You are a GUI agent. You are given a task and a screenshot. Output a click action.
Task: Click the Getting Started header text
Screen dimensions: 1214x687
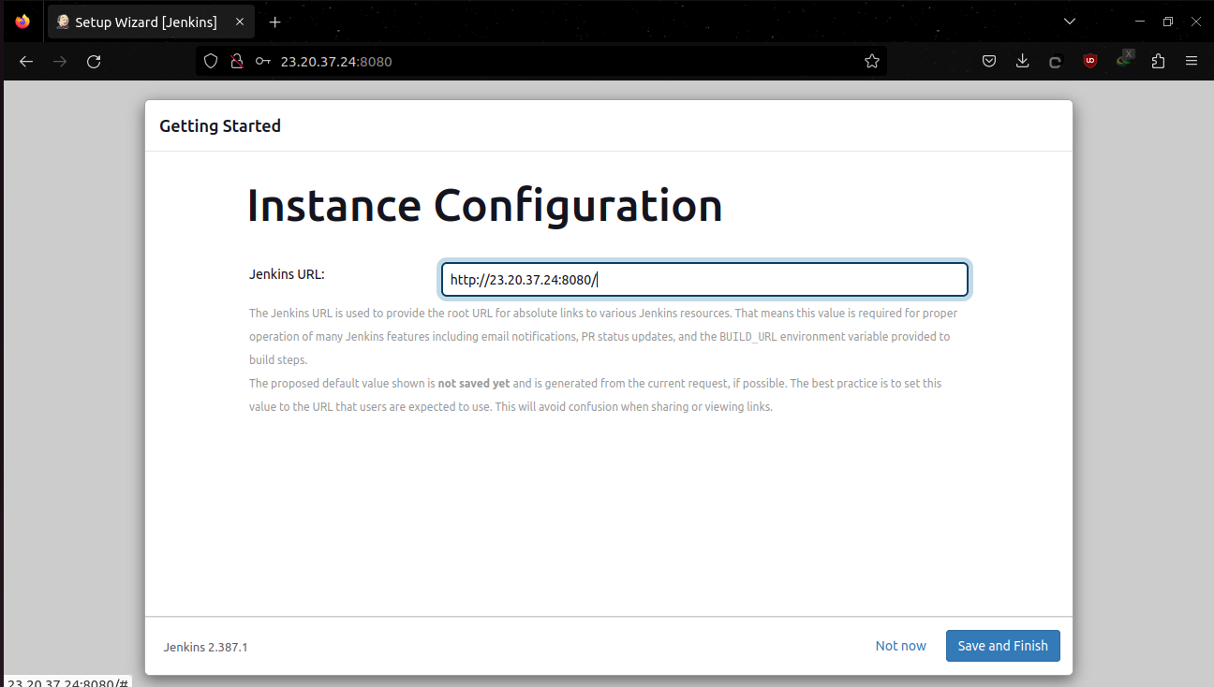(220, 125)
